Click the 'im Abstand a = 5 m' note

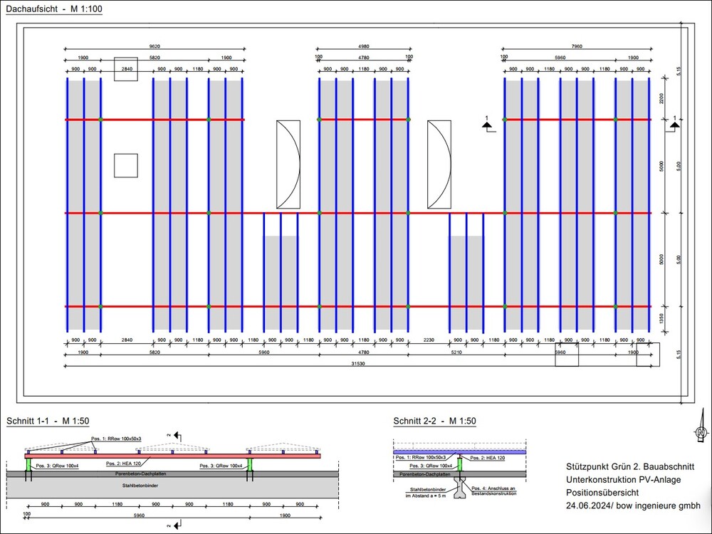[x=426, y=496]
